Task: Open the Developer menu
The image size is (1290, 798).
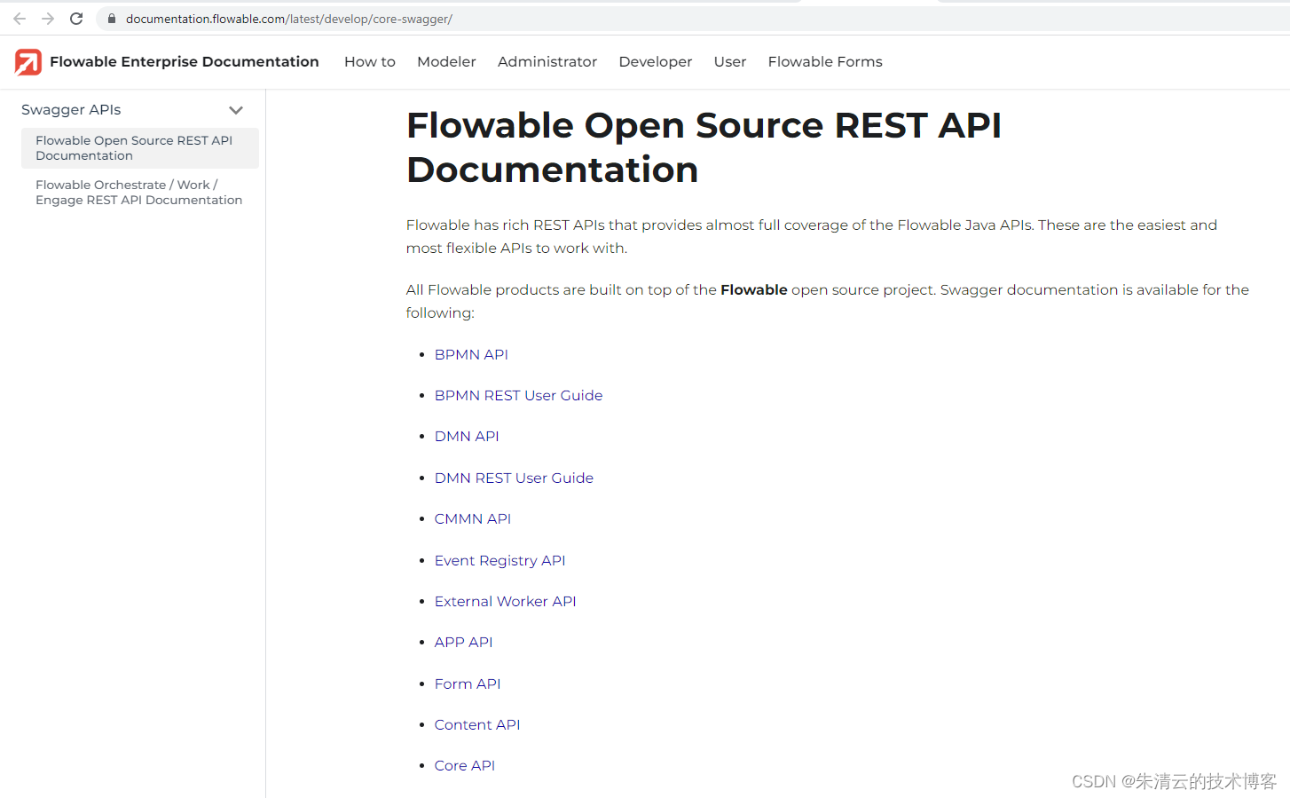Action: (x=656, y=61)
